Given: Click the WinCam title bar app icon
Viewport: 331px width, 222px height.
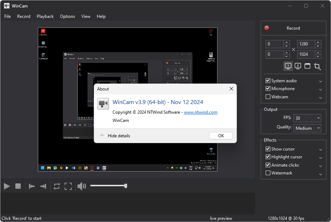Looking at the screenshot, I should (7, 6).
